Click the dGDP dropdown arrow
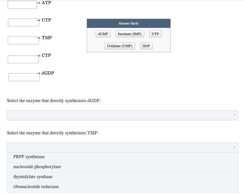 (234, 115)
